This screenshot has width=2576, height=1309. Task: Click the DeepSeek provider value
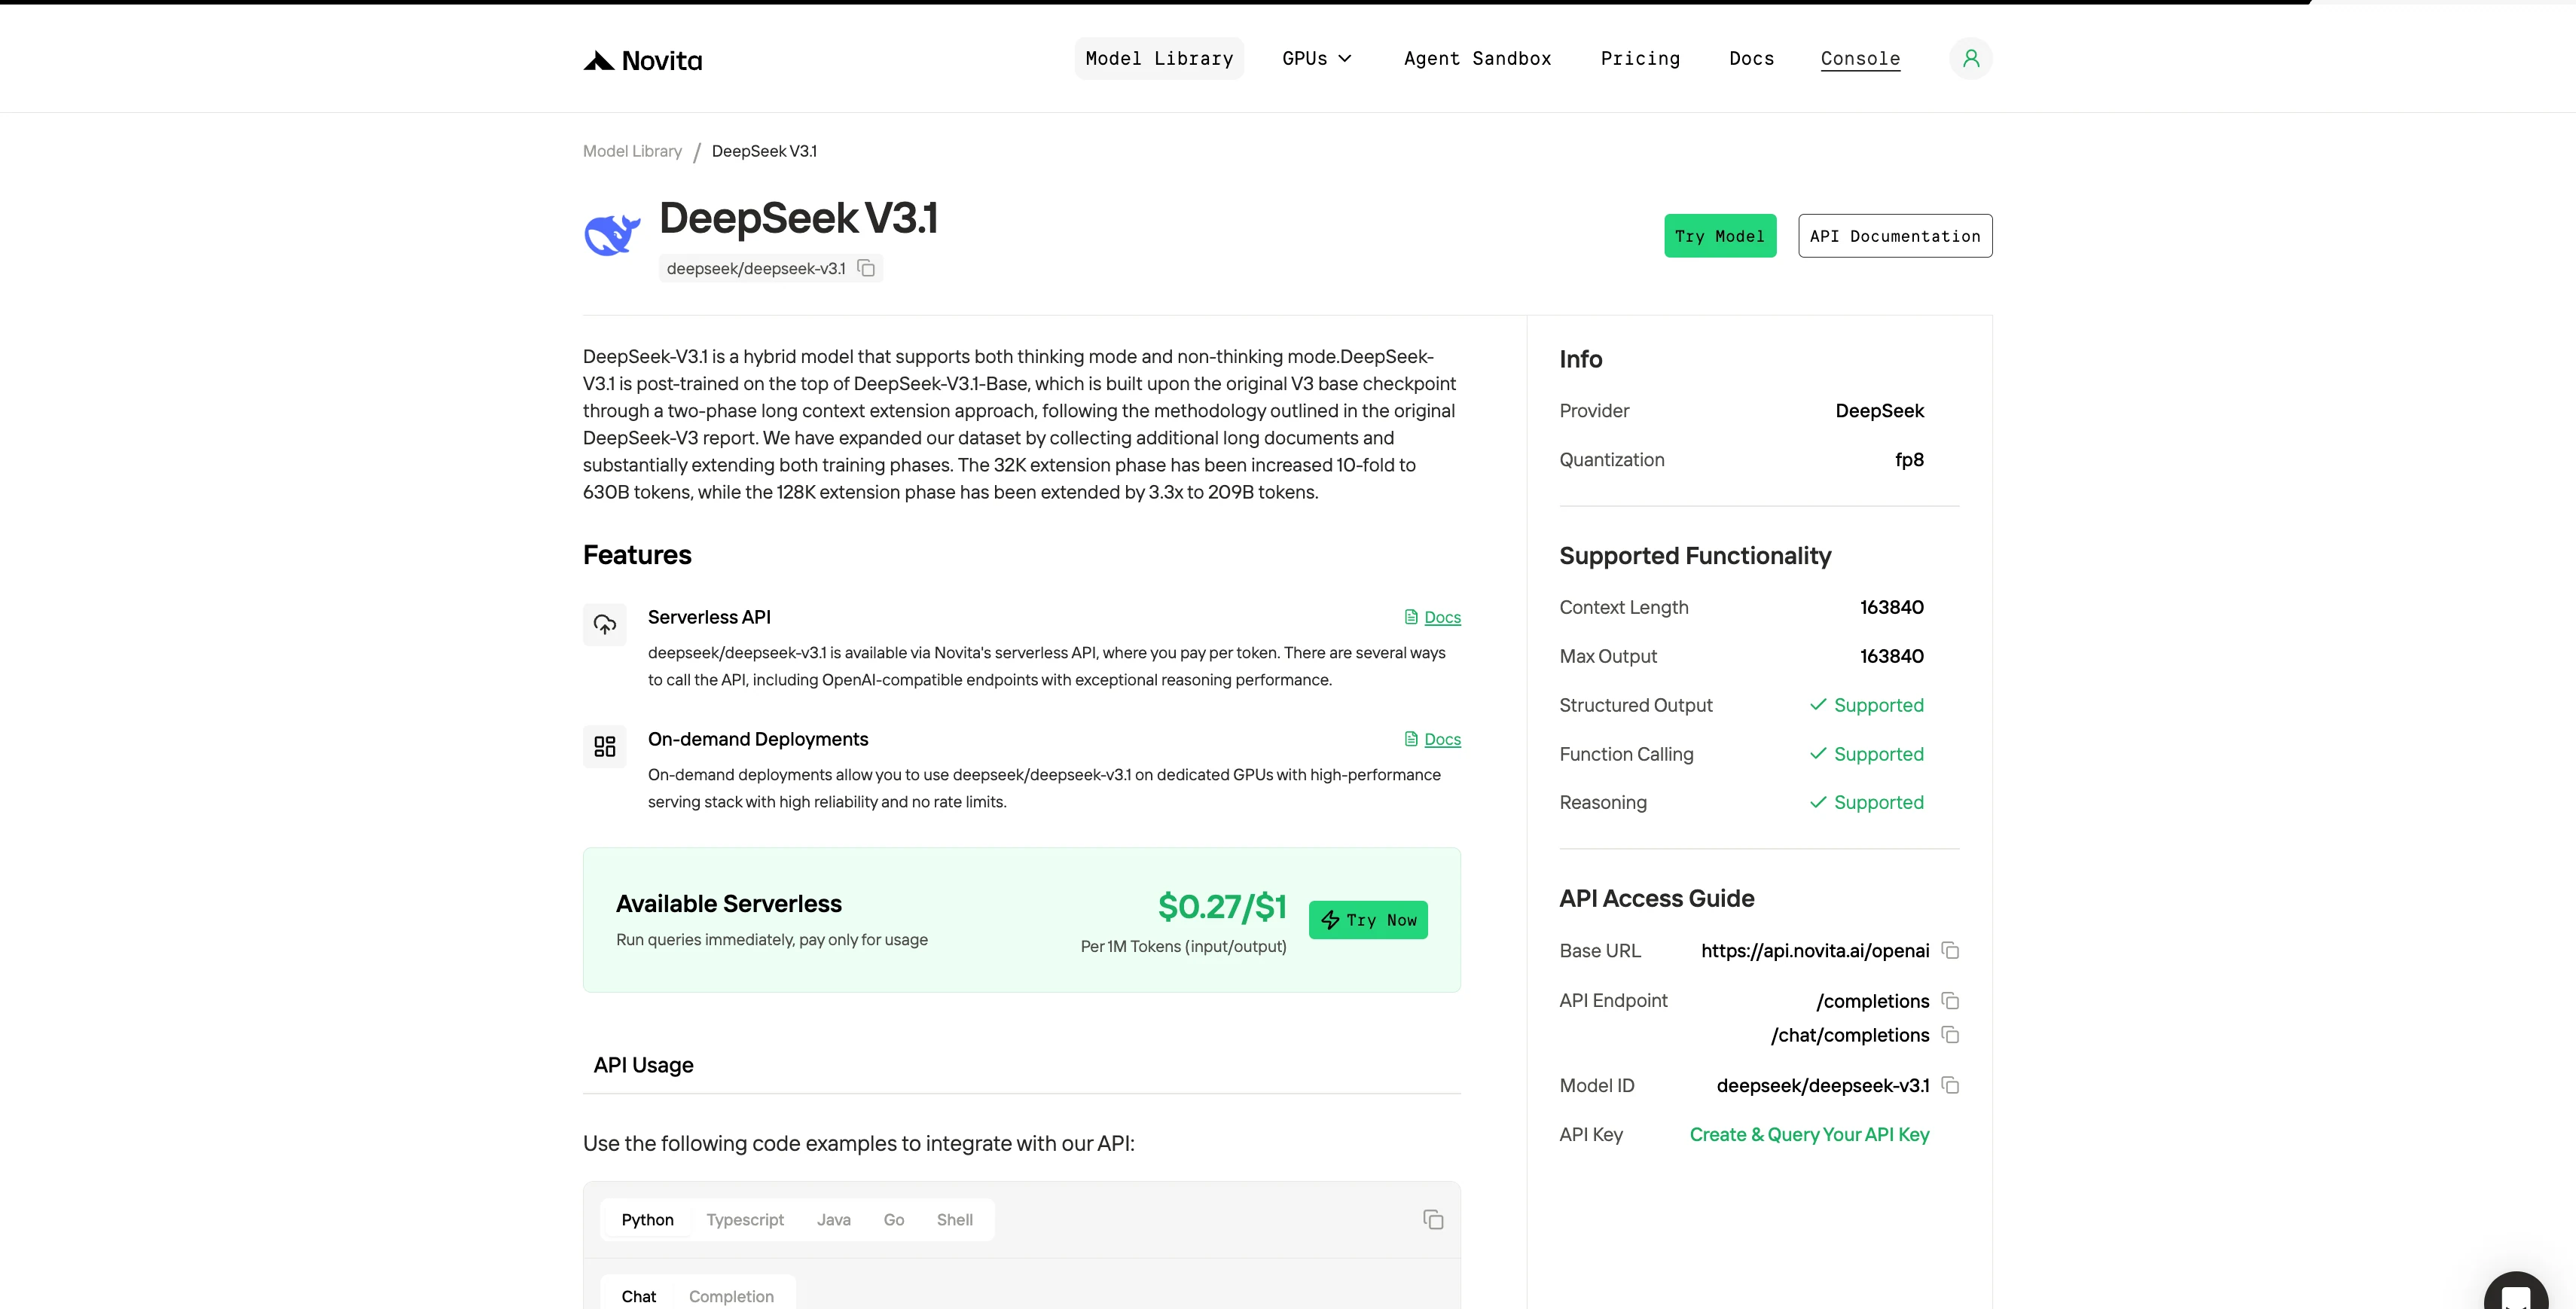pos(1879,410)
